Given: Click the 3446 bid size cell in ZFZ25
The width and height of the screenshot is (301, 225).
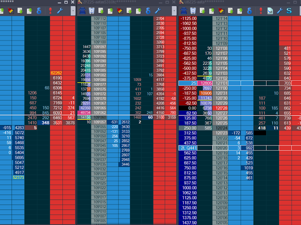Looking at the screenshot, I should click(x=124, y=164).
